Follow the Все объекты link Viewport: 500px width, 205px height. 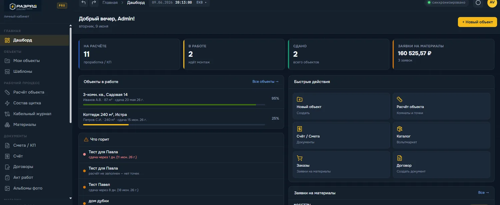(265, 82)
